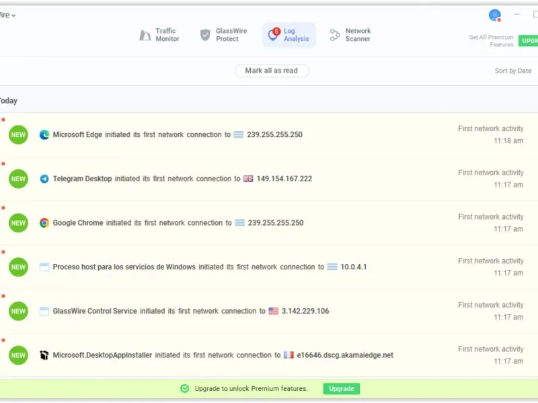Click the Google Chrome app icon
The height and width of the screenshot is (403, 538).
(44, 223)
